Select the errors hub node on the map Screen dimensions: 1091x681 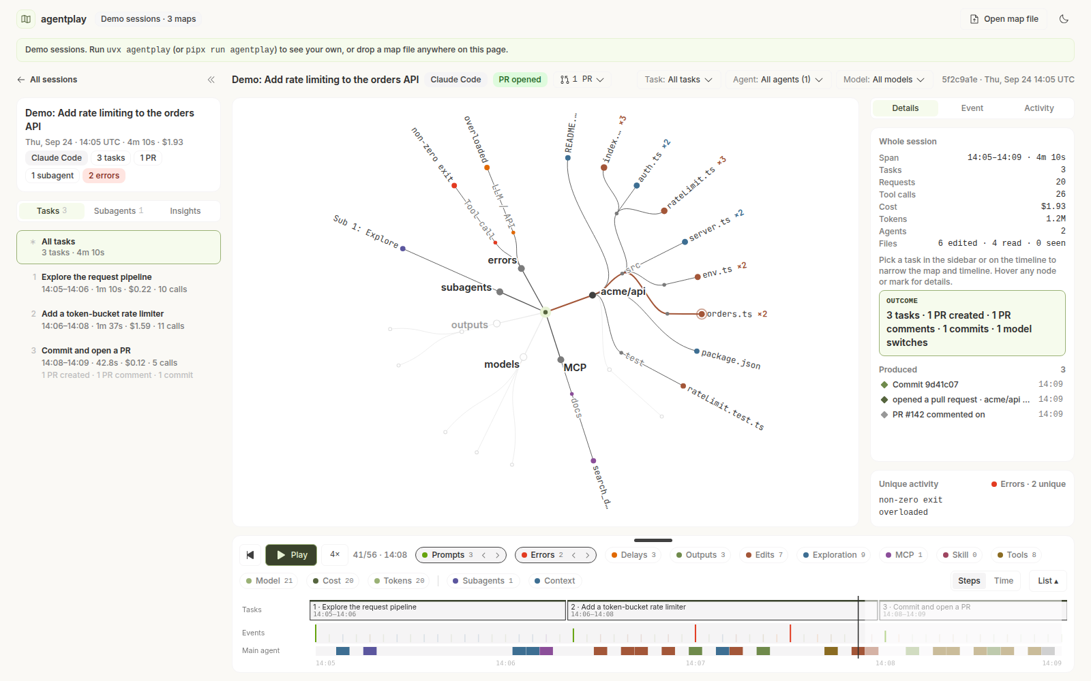(522, 268)
